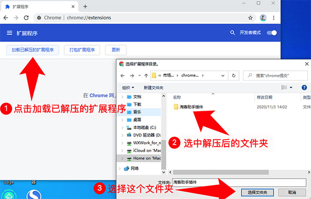The width and height of the screenshot is (311, 199).
Task: Expand the 本地磁盘 (C:) tree node
Action: click(122, 128)
